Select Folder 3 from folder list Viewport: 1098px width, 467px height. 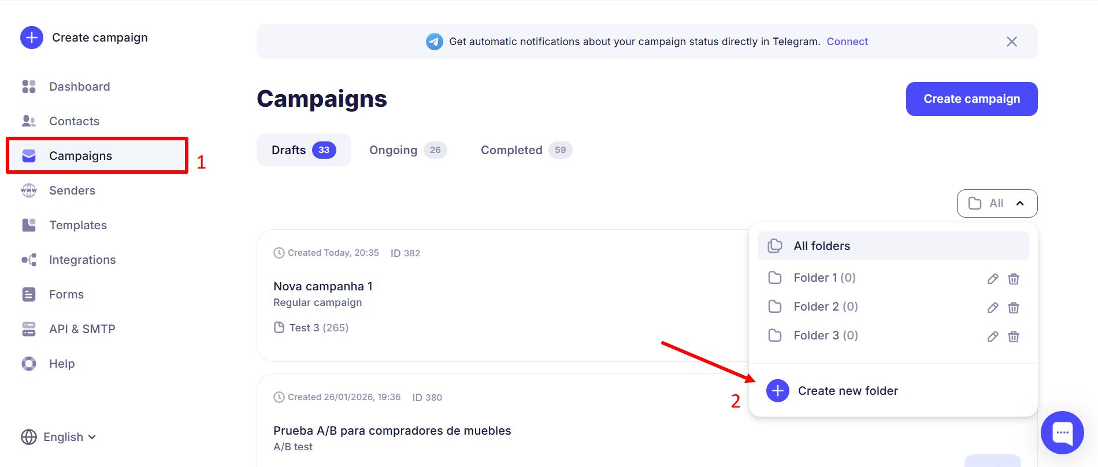pyautogui.click(x=825, y=335)
